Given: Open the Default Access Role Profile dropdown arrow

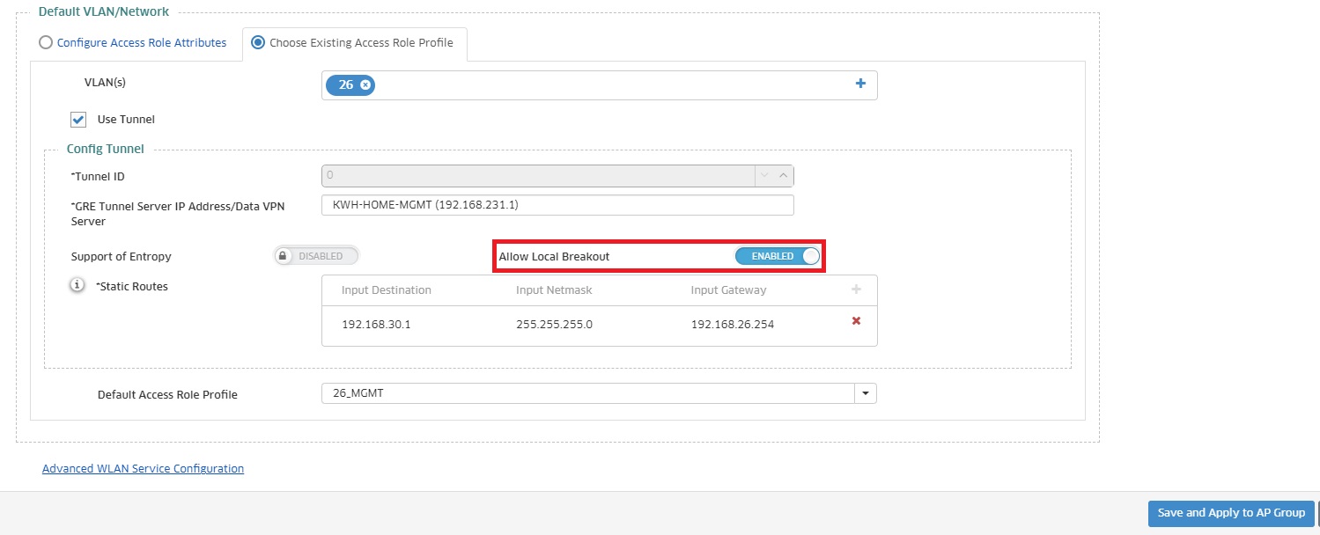Looking at the screenshot, I should click(866, 393).
